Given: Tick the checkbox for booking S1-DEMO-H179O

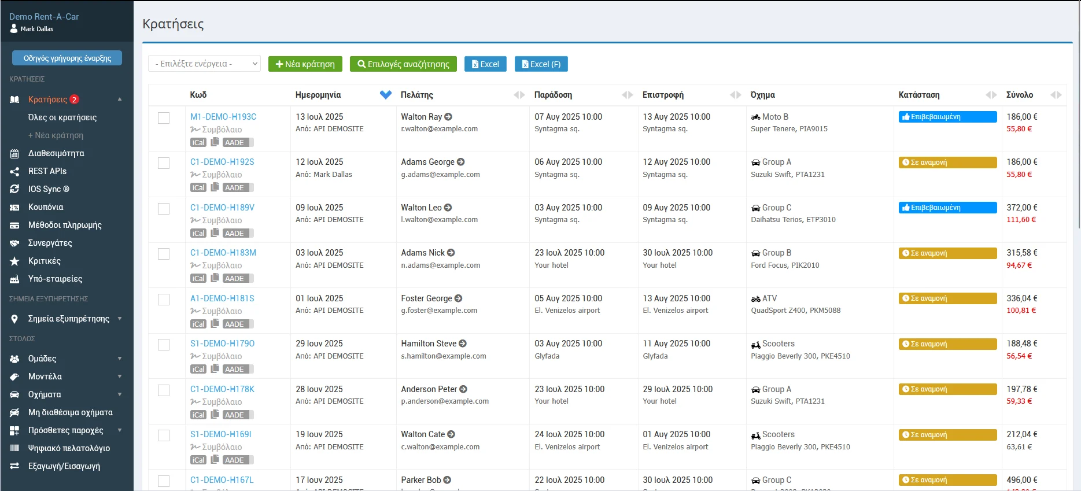Looking at the screenshot, I should click(x=164, y=345).
